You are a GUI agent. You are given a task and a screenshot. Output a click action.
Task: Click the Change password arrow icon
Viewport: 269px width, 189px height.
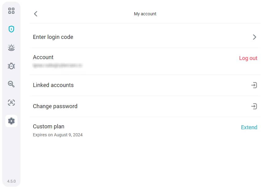pyautogui.click(x=254, y=106)
